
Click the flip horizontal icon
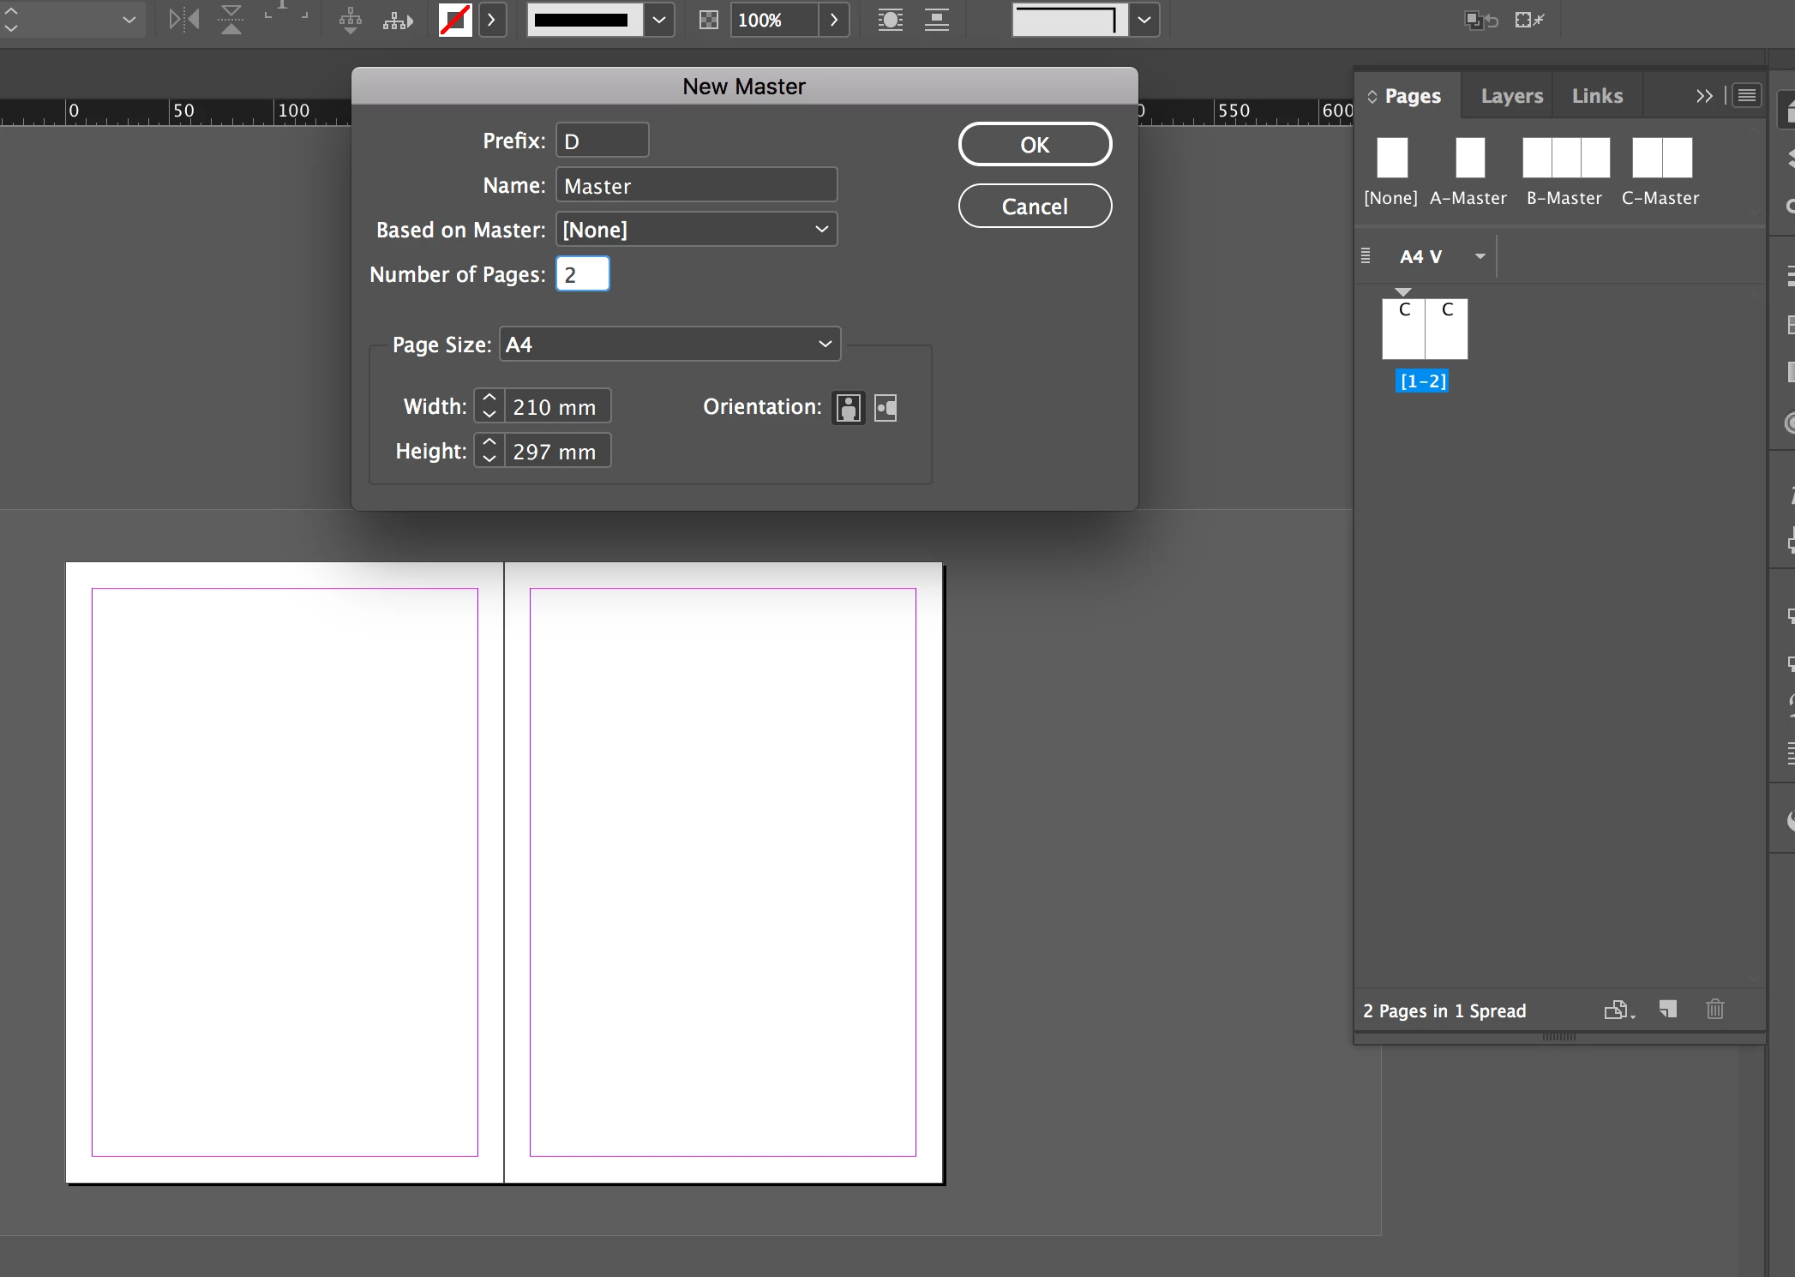tap(183, 19)
